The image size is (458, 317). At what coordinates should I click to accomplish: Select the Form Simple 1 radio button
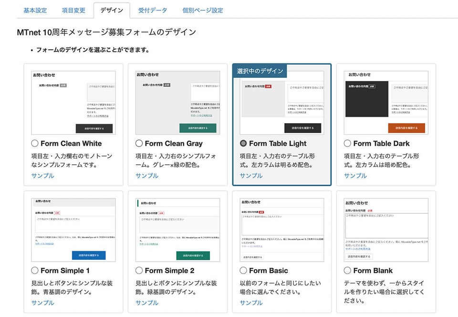[x=35, y=270]
